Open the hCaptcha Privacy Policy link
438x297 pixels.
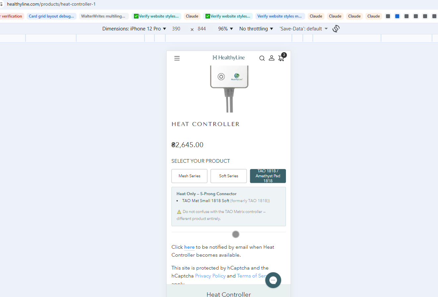210,276
